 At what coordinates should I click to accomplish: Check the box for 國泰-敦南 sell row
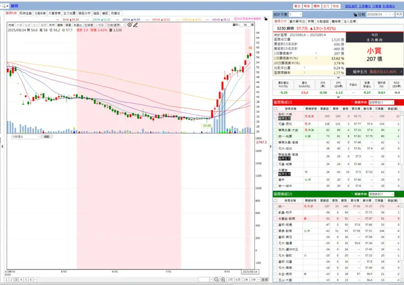tap(275, 231)
